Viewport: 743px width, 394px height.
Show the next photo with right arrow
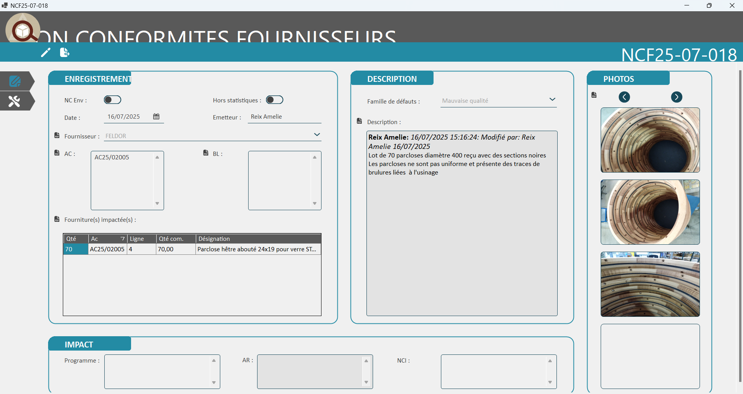pyautogui.click(x=677, y=97)
